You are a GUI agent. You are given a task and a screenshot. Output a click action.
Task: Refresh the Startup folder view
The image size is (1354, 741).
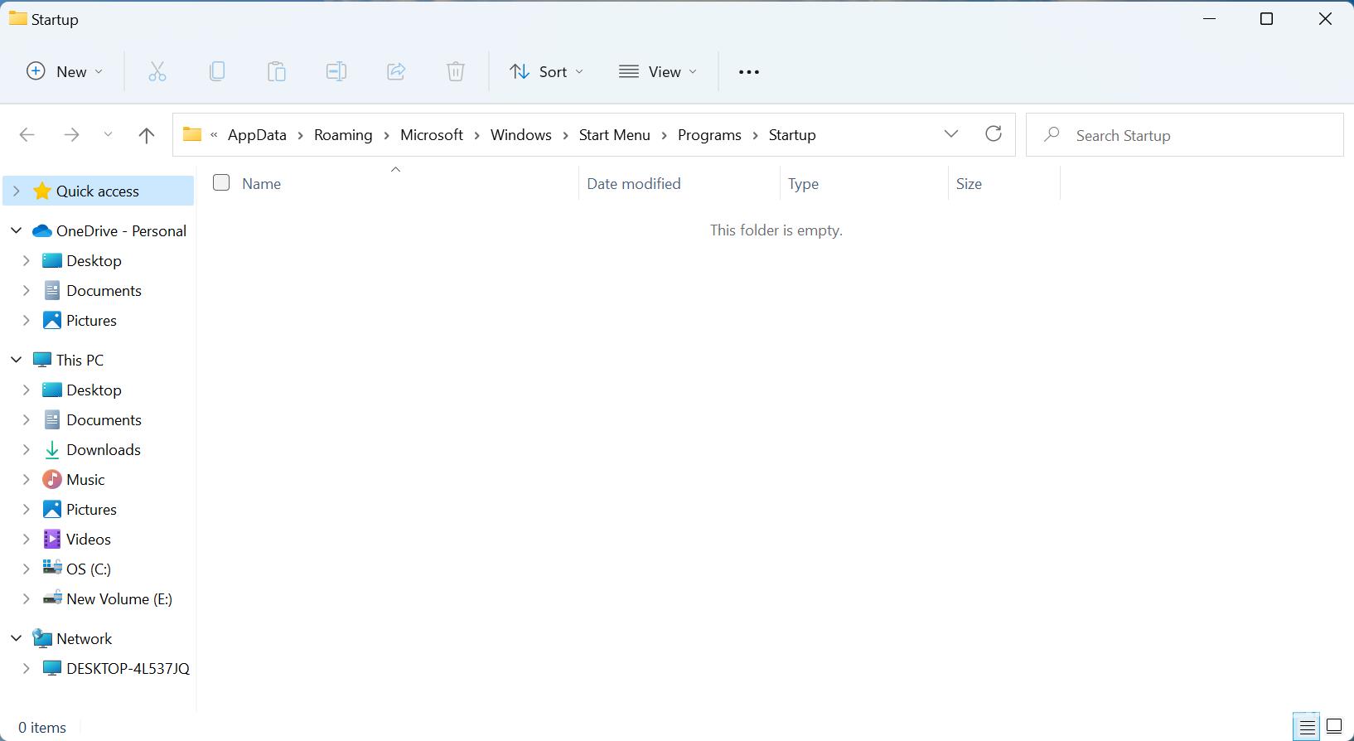(994, 134)
